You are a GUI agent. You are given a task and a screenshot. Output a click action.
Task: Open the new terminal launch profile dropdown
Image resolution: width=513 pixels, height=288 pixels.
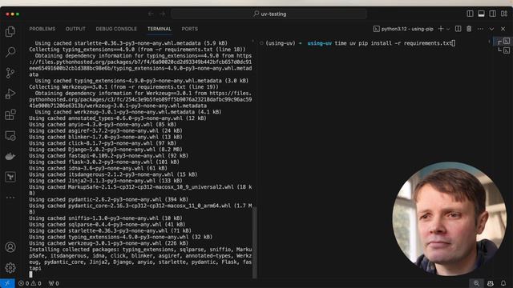(x=448, y=29)
